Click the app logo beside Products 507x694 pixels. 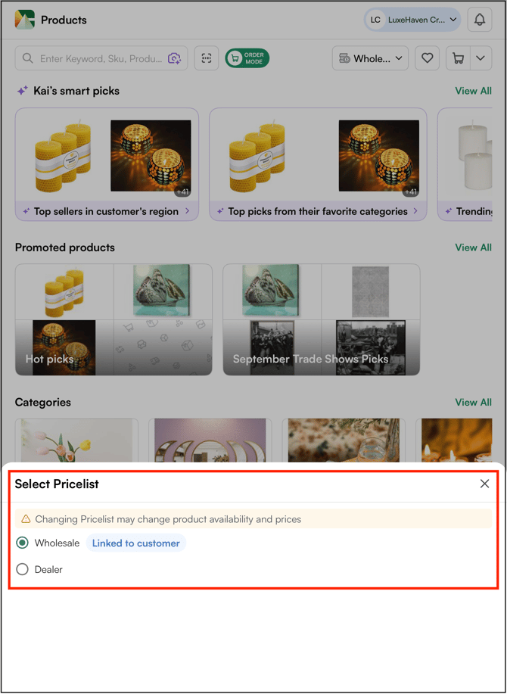click(x=25, y=20)
